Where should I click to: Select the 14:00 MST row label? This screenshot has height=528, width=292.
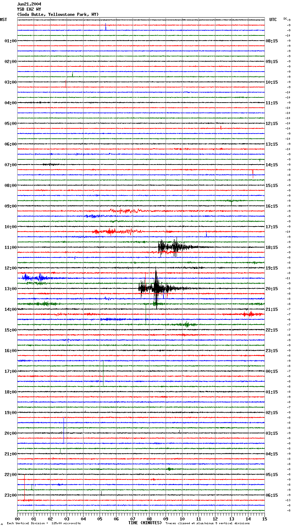10,309
